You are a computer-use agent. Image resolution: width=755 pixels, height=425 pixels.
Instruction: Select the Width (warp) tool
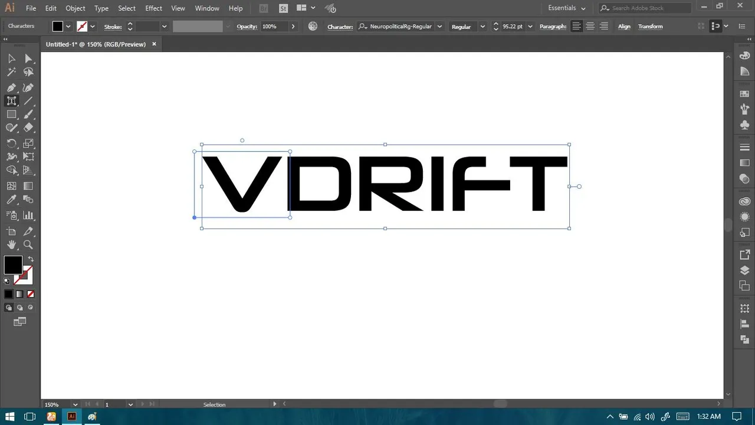11,157
